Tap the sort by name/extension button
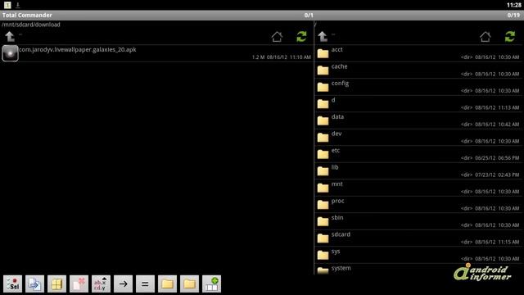Viewport: 524px width, 295px height. click(101, 284)
